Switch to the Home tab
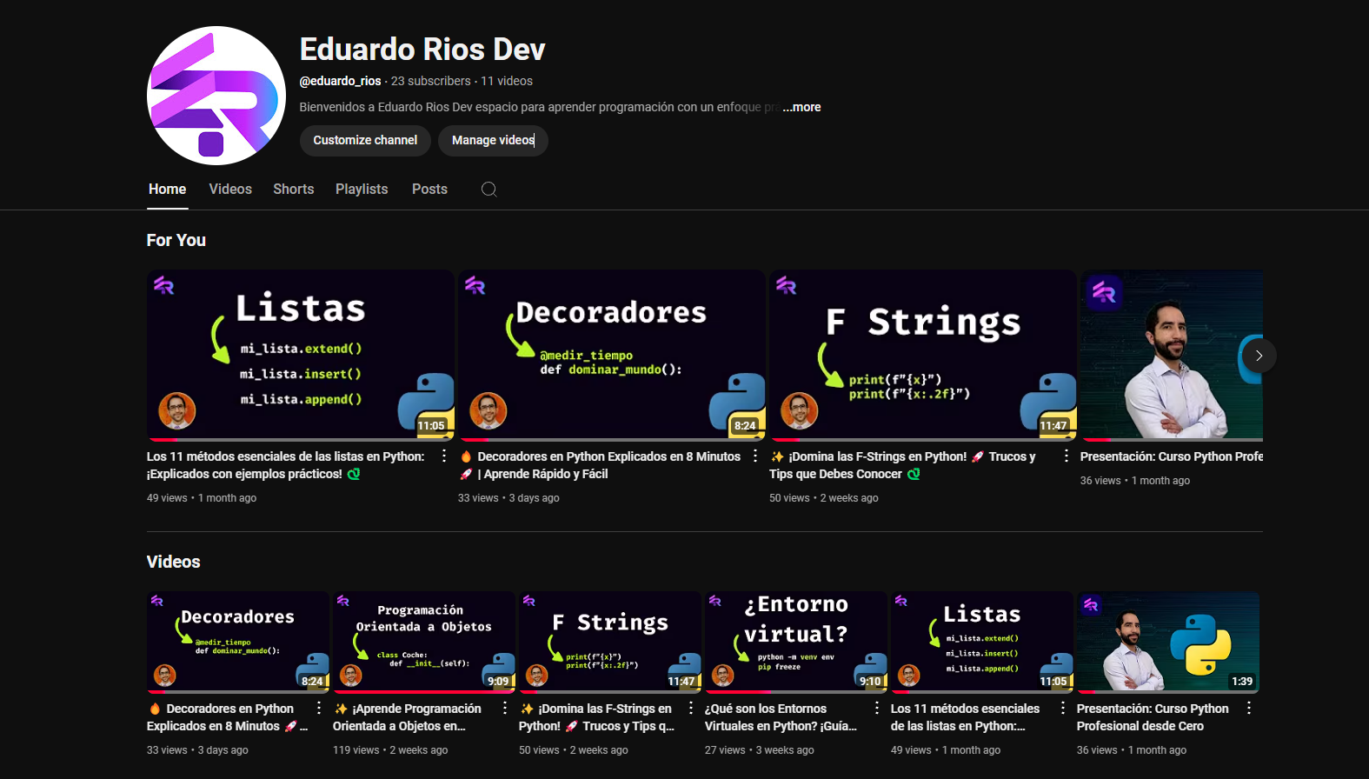Image resolution: width=1369 pixels, height=779 pixels. [167, 189]
